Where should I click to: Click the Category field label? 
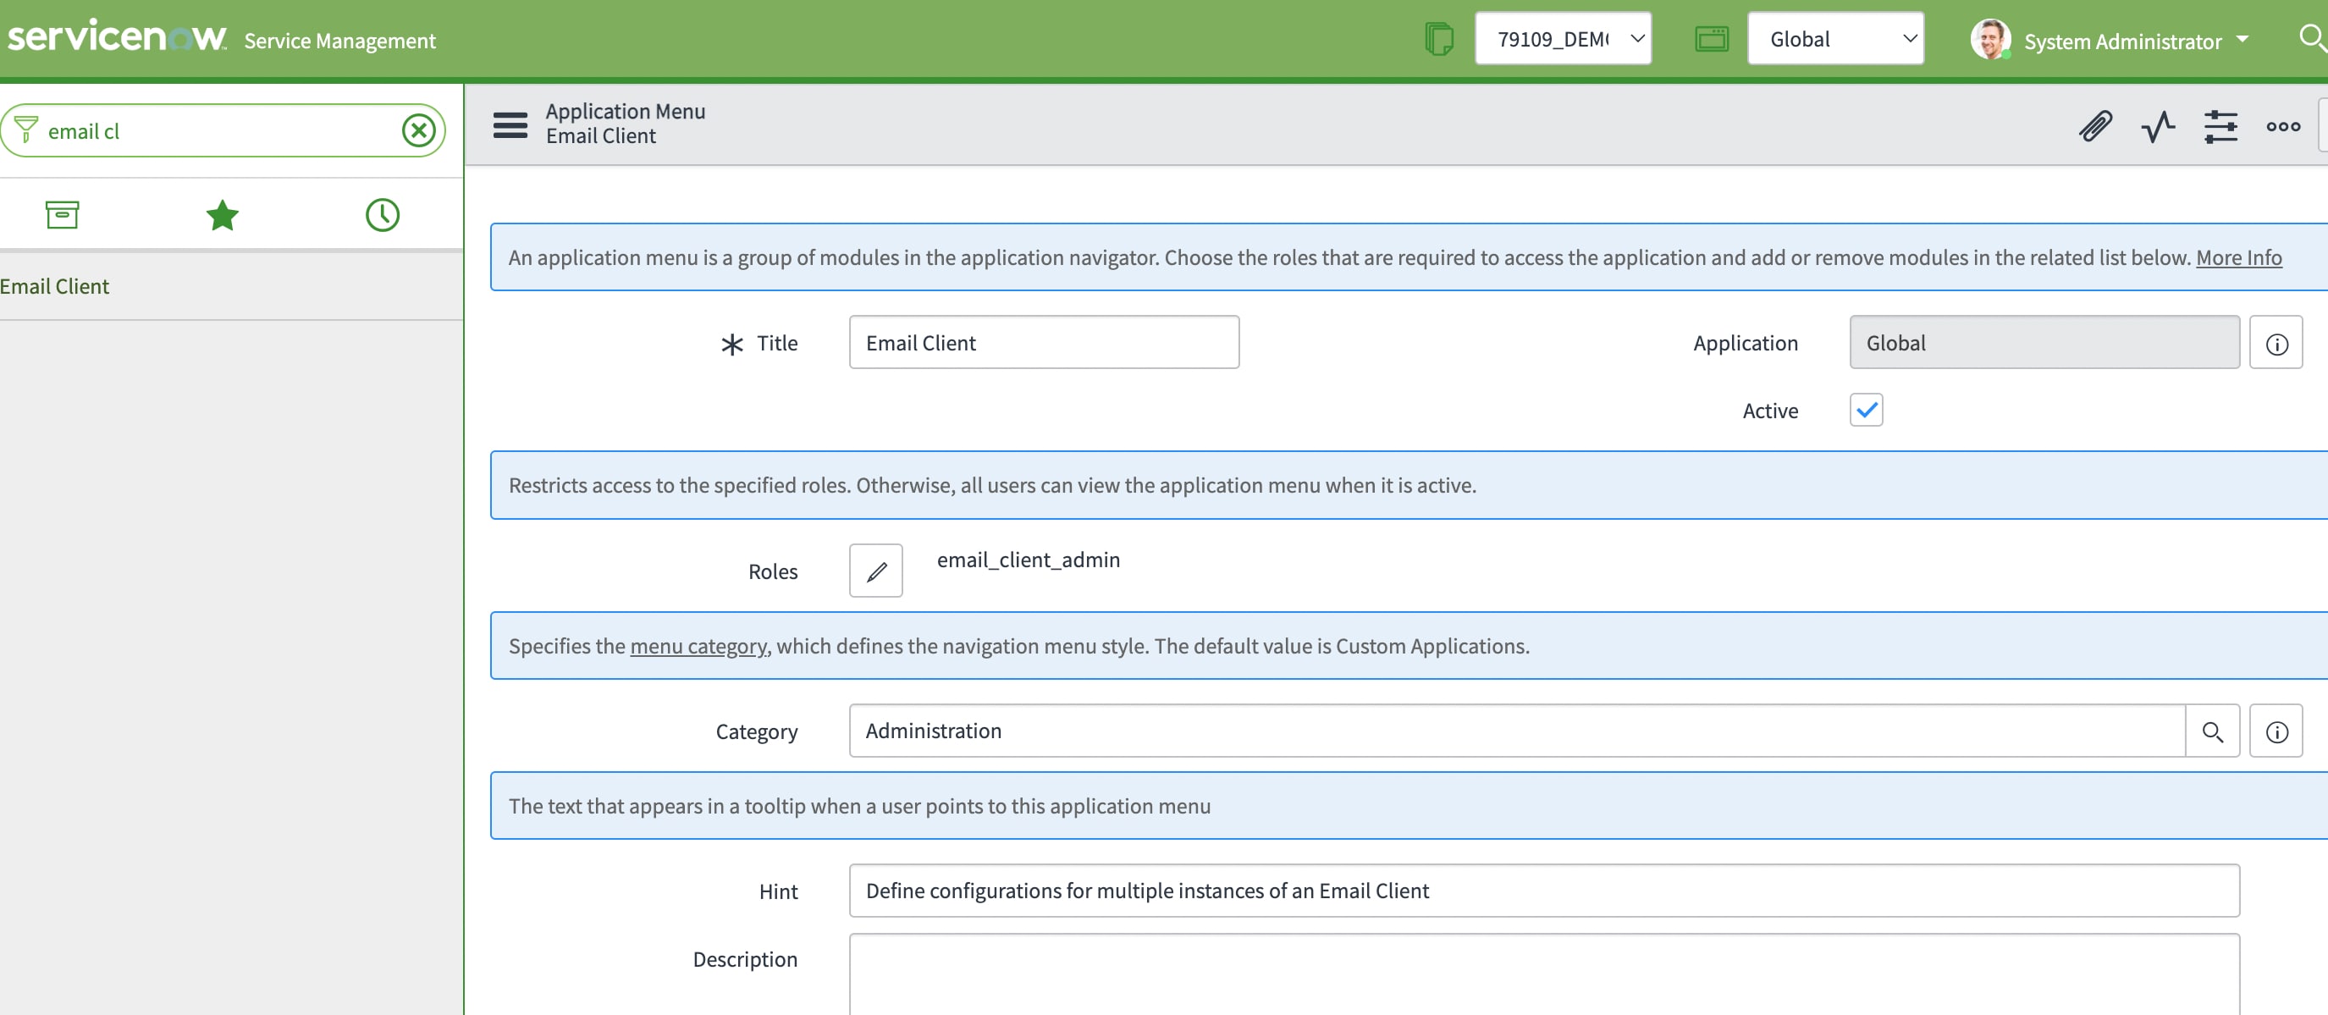(x=757, y=732)
